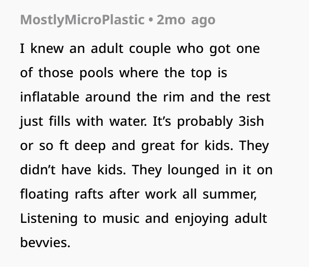Click the word 'couple' in the first line
The width and height of the screenshot is (309, 267).
(x=150, y=49)
